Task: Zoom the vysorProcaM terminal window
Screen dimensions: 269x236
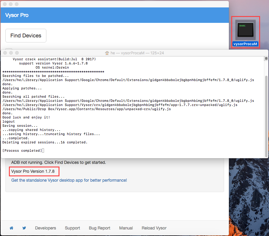Action: tap(17, 53)
